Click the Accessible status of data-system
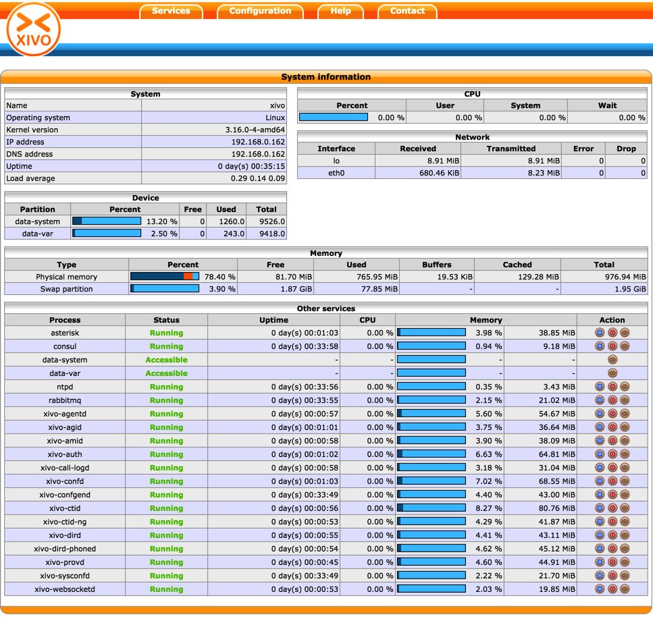Image resolution: width=653 pixels, height=617 pixels. coord(167,360)
